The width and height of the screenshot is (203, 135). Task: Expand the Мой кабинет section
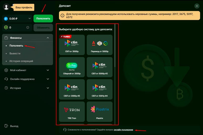click(x=48, y=70)
